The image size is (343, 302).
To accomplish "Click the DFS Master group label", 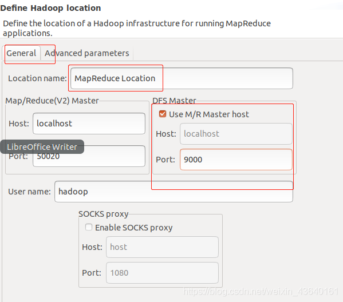I will pyautogui.click(x=174, y=101).
